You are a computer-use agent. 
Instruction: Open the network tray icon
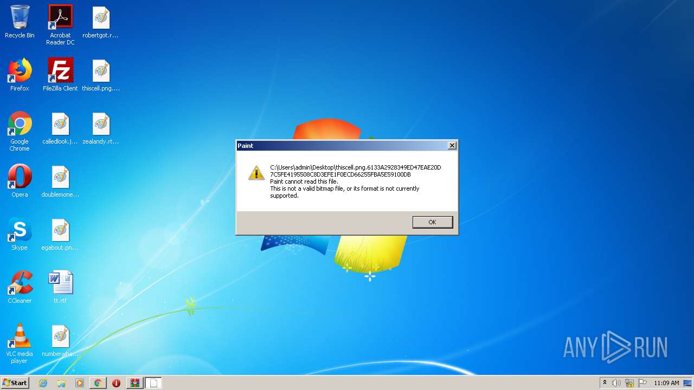point(629,383)
